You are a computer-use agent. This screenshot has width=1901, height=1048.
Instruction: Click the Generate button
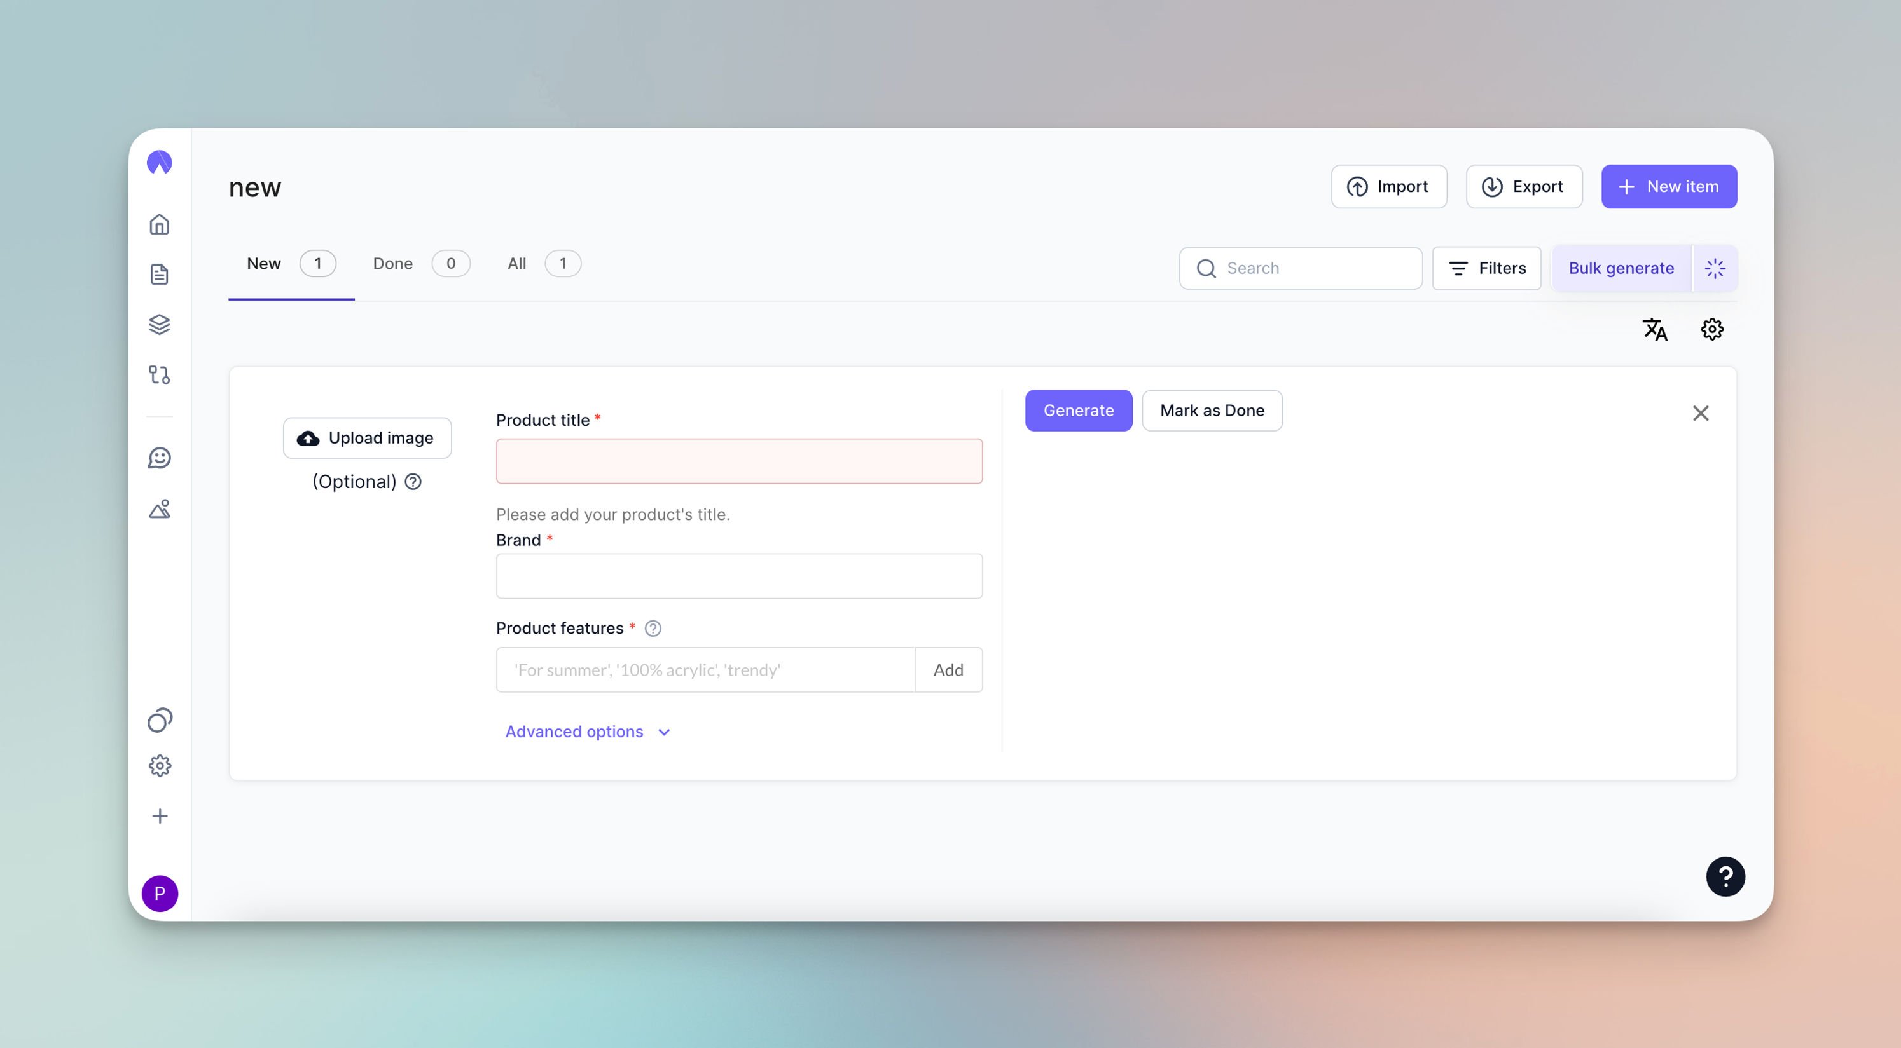tap(1079, 411)
